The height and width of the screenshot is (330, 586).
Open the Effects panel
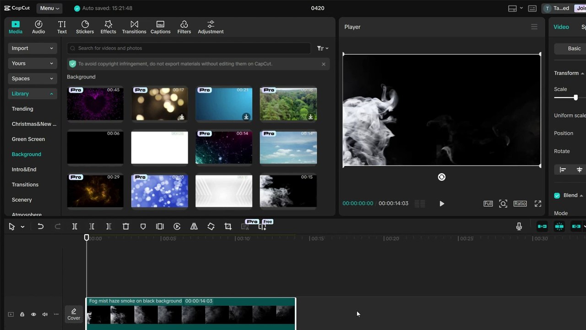coord(108,27)
